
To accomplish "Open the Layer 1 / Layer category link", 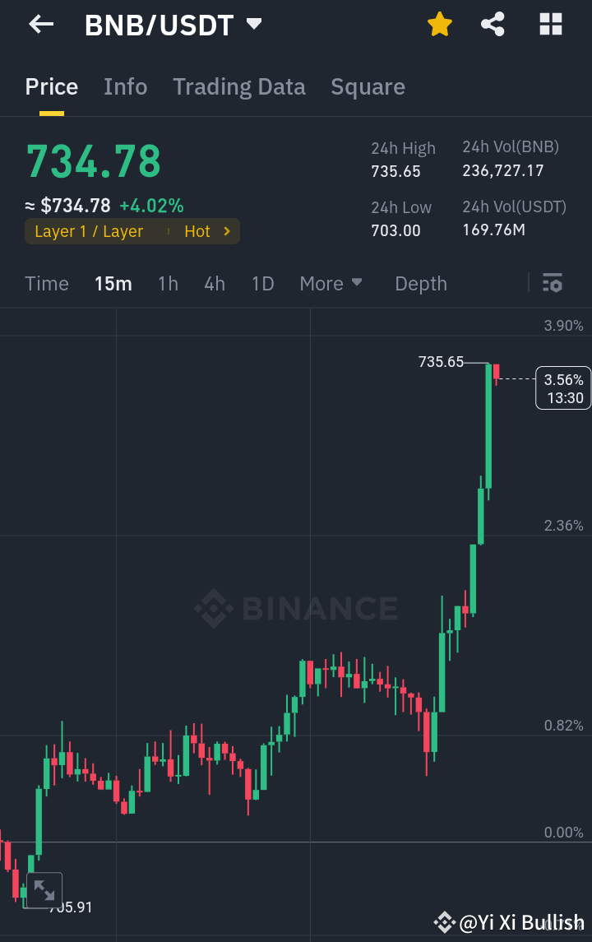I will [88, 231].
